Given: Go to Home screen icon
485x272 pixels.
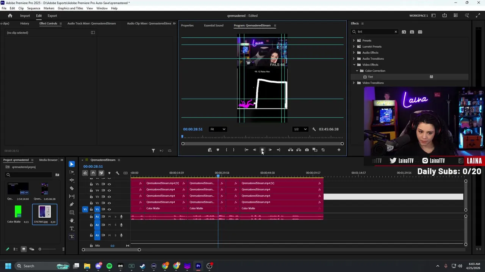Looking at the screenshot, I should [x=10, y=15].
